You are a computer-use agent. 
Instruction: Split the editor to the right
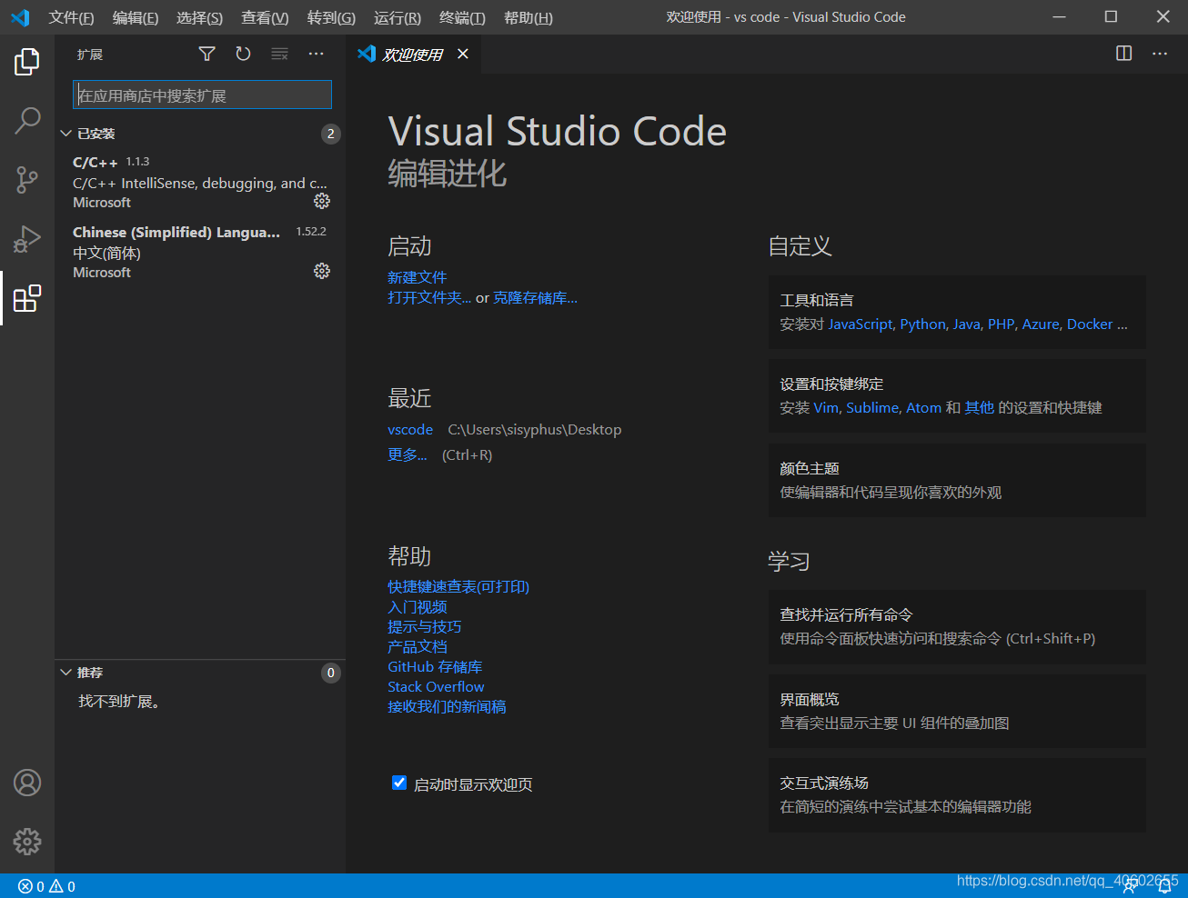point(1124,54)
